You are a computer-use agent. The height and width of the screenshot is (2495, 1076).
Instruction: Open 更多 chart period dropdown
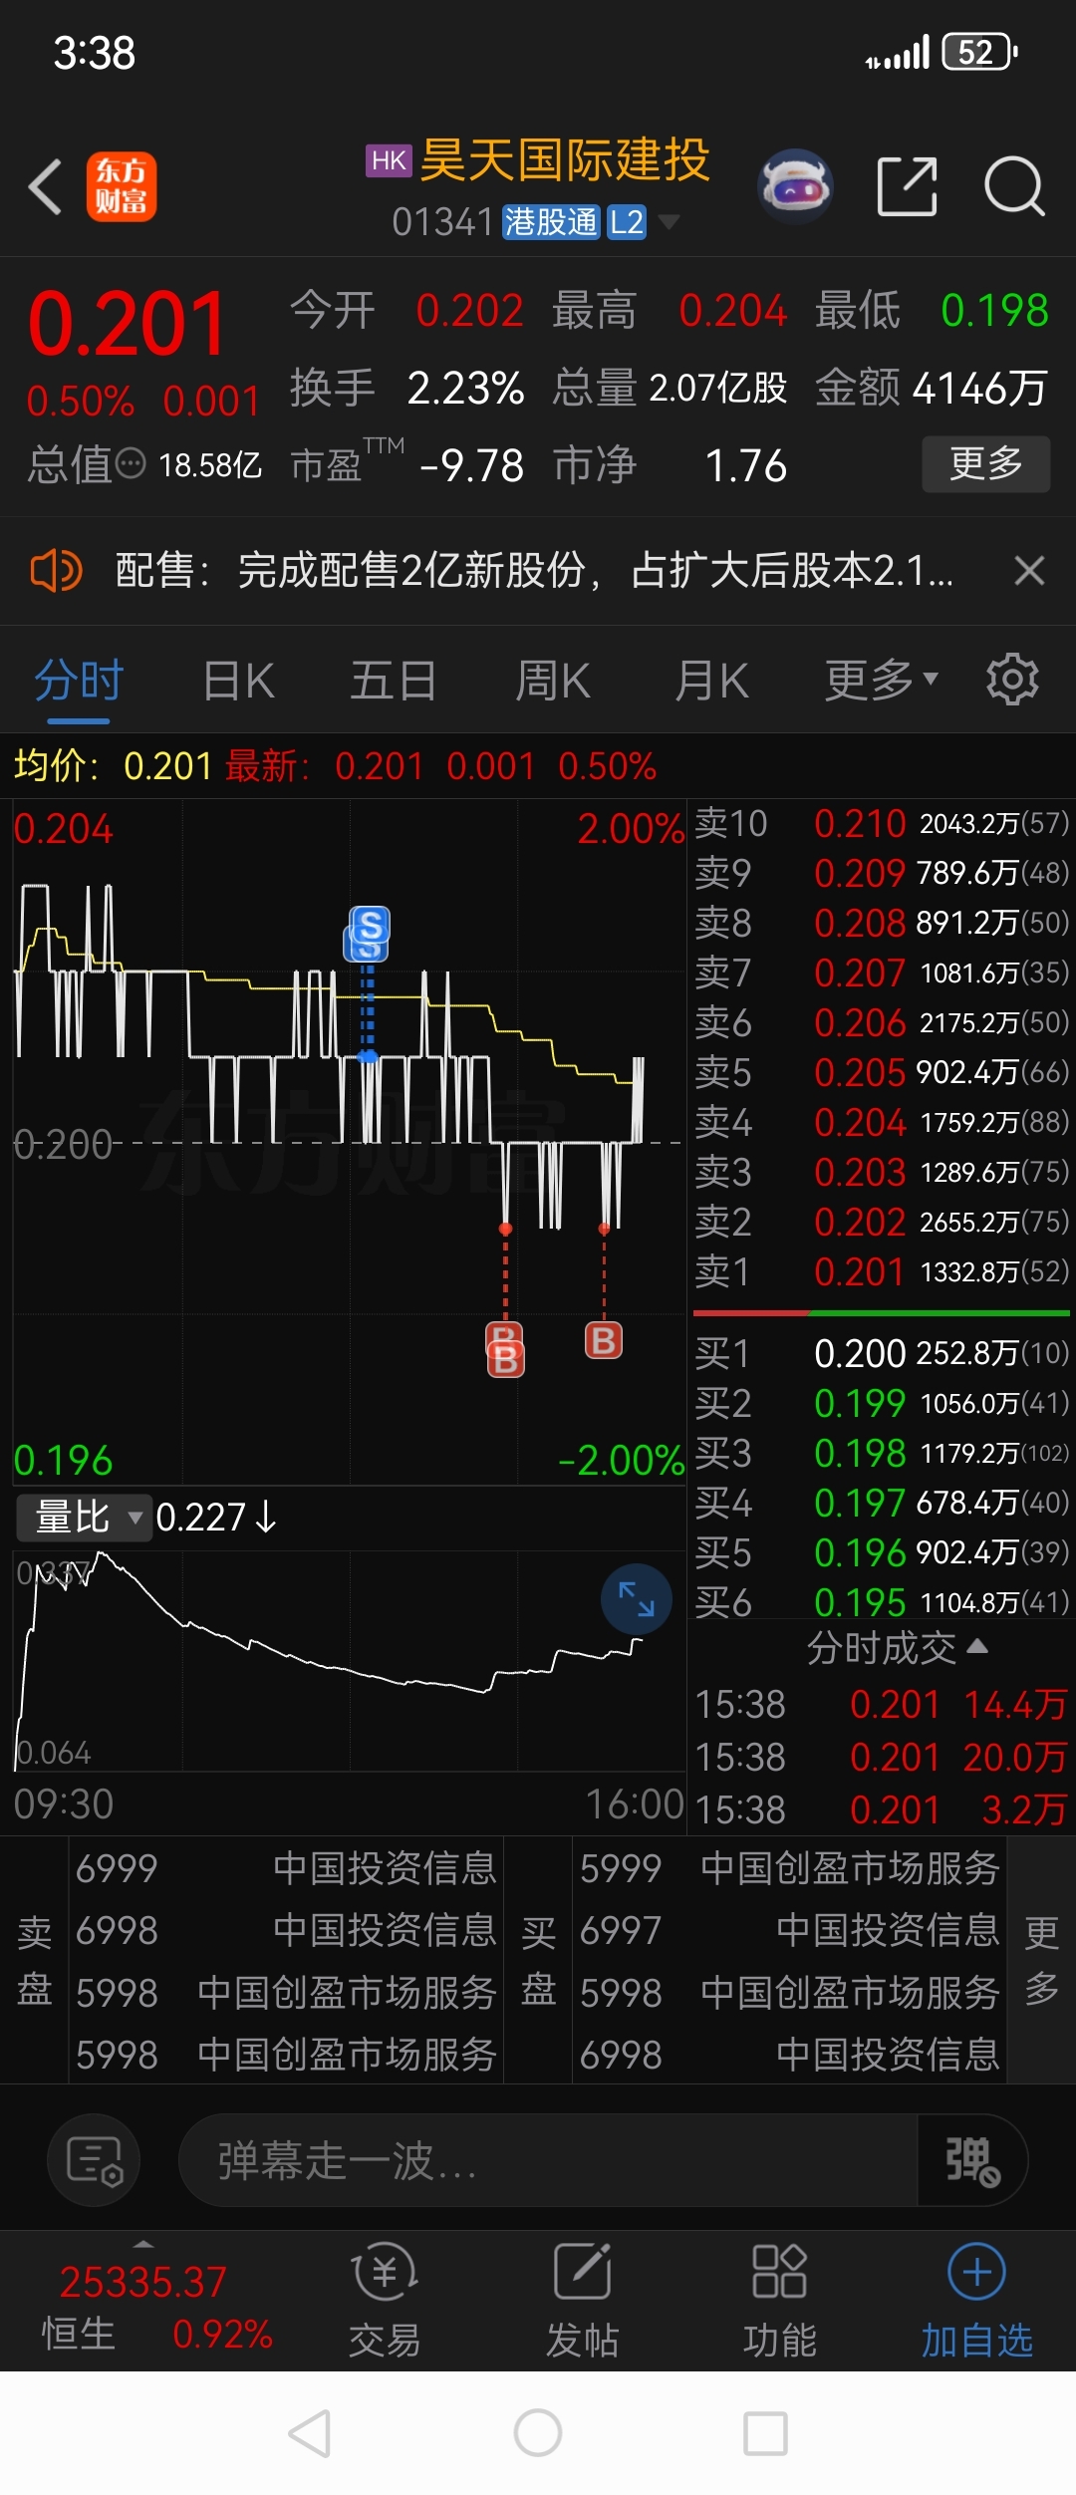coord(881,680)
